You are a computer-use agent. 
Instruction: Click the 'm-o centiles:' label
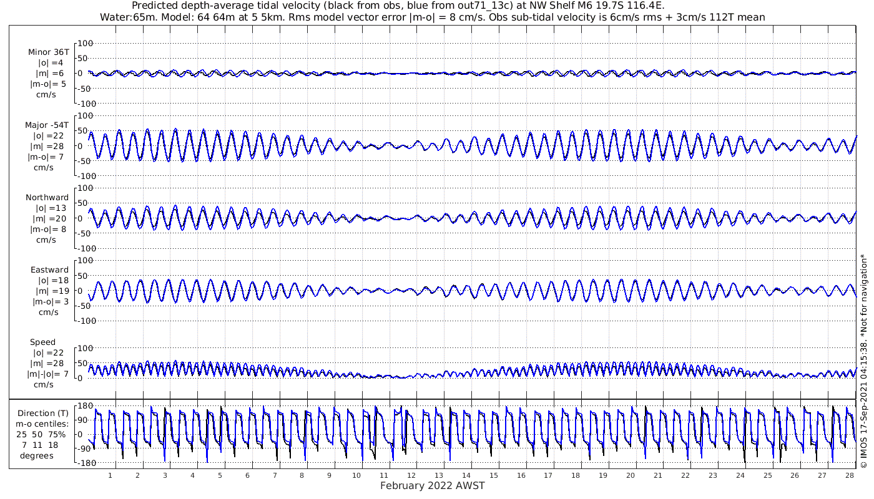pyautogui.click(x=41, y=424)
